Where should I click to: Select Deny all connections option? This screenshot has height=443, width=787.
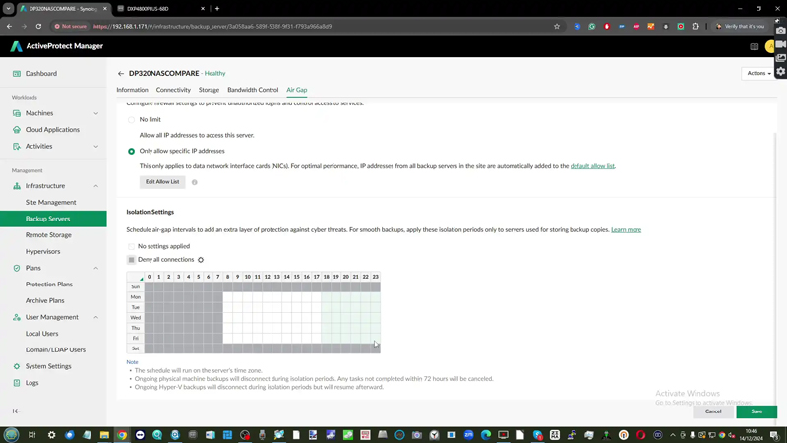(x=131, y=260)
